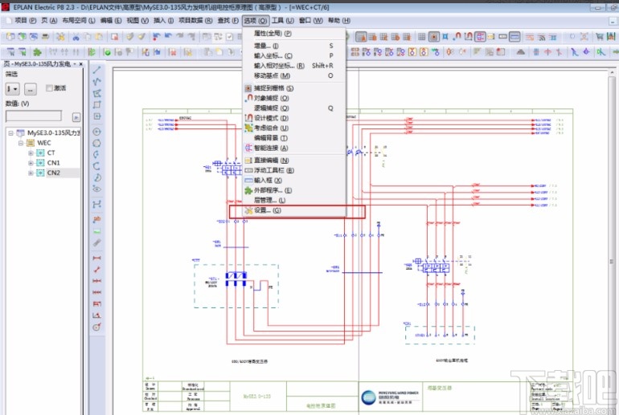Viewport: 619px width, 415px height.
Task: Click the 数值 value input field
Action: click(x=33, y=116)
